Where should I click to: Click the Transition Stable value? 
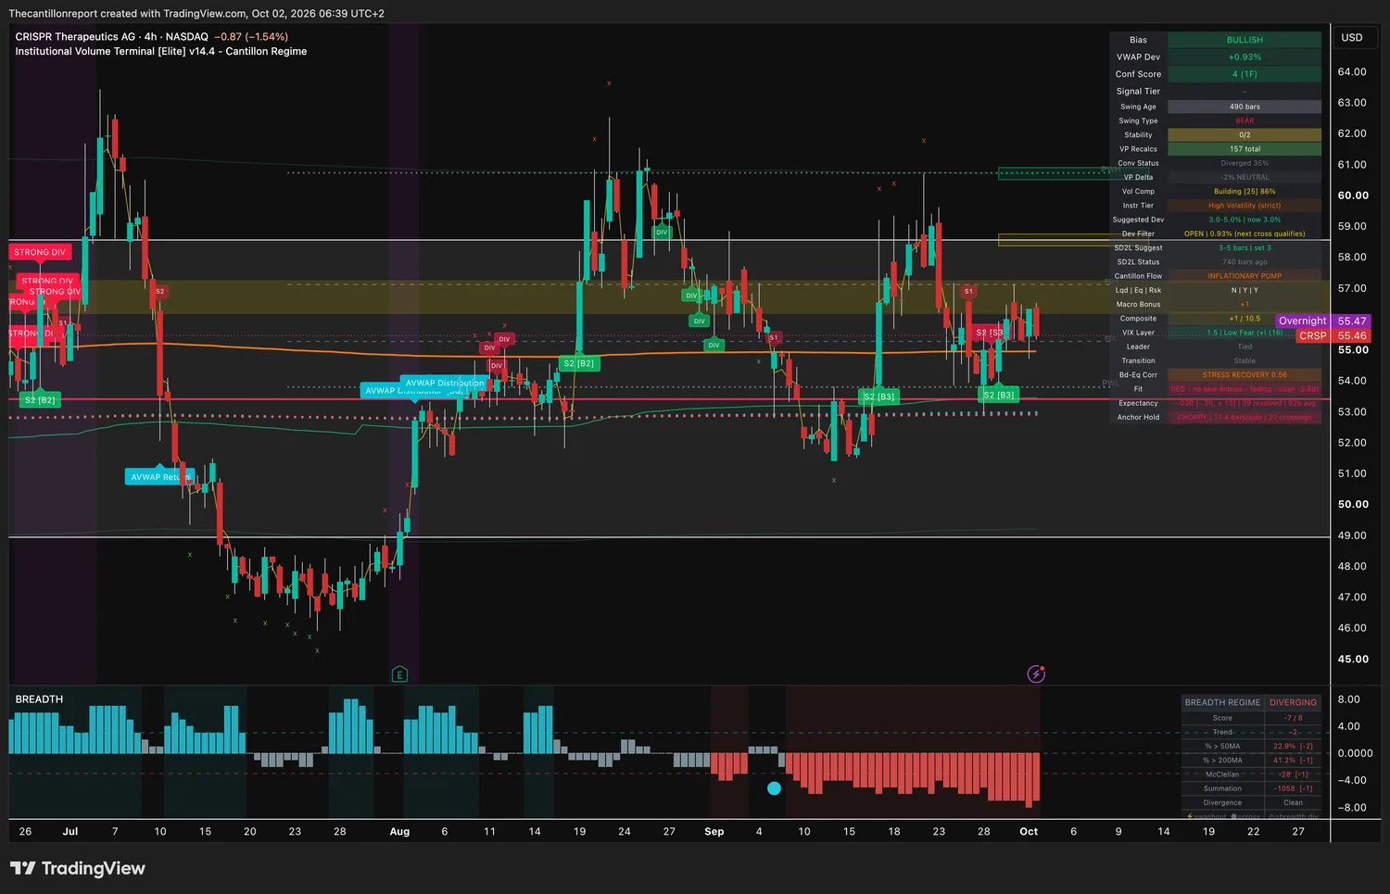click(1245, 361)
